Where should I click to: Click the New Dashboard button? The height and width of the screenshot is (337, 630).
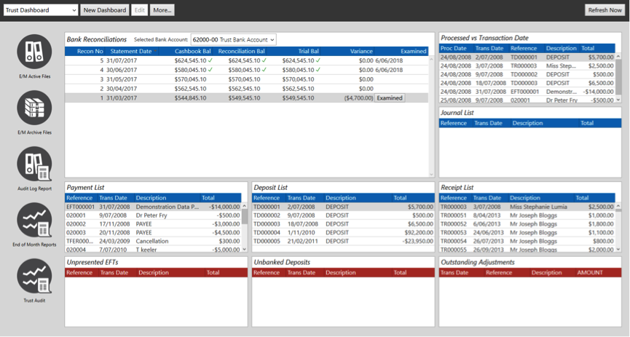[105, 10]
